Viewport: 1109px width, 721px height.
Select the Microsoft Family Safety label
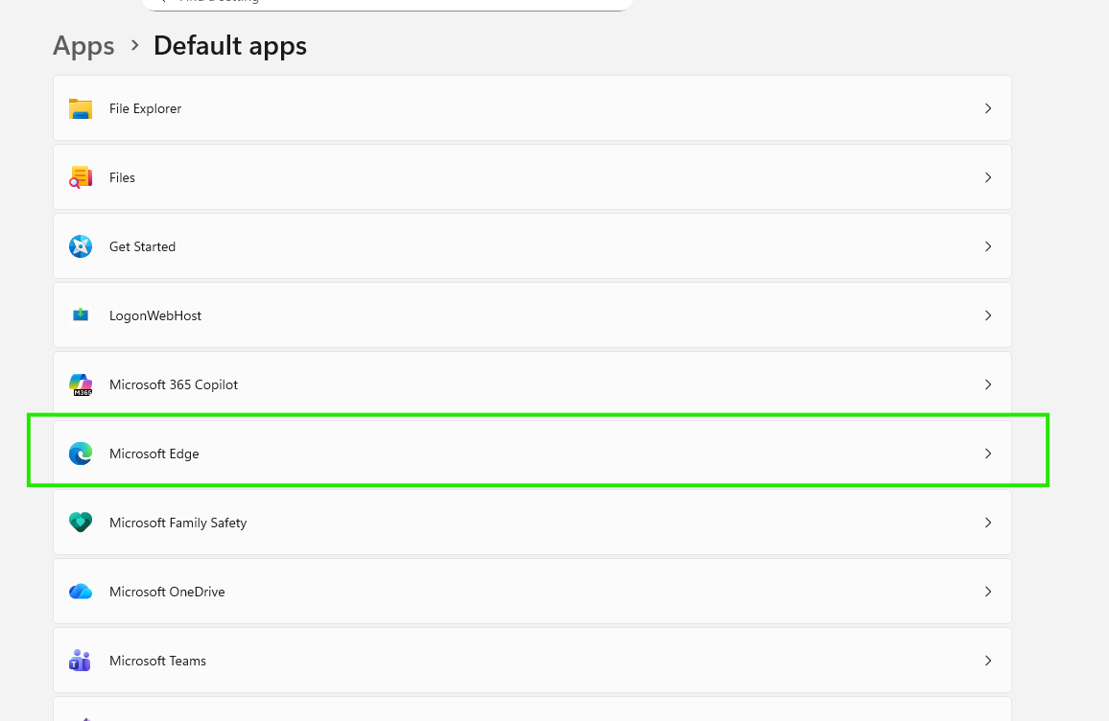177,523
